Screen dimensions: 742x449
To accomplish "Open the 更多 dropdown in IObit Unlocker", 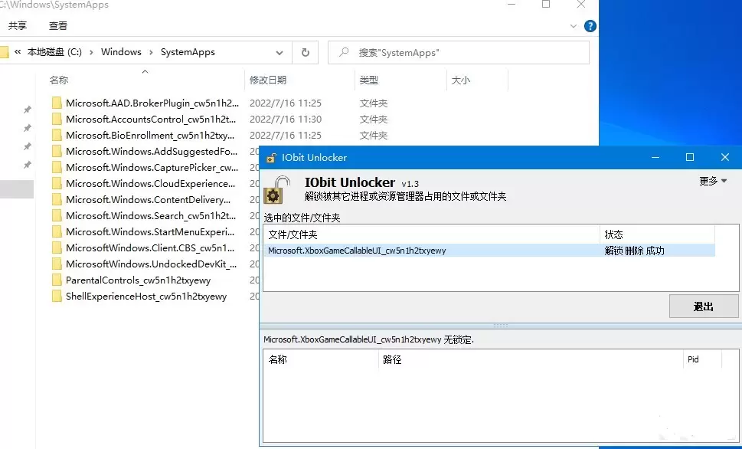I will click(713, 181).
